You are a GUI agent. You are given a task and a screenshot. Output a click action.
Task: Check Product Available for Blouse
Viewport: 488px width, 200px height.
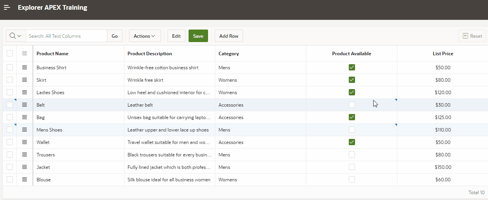click(352, 179)
